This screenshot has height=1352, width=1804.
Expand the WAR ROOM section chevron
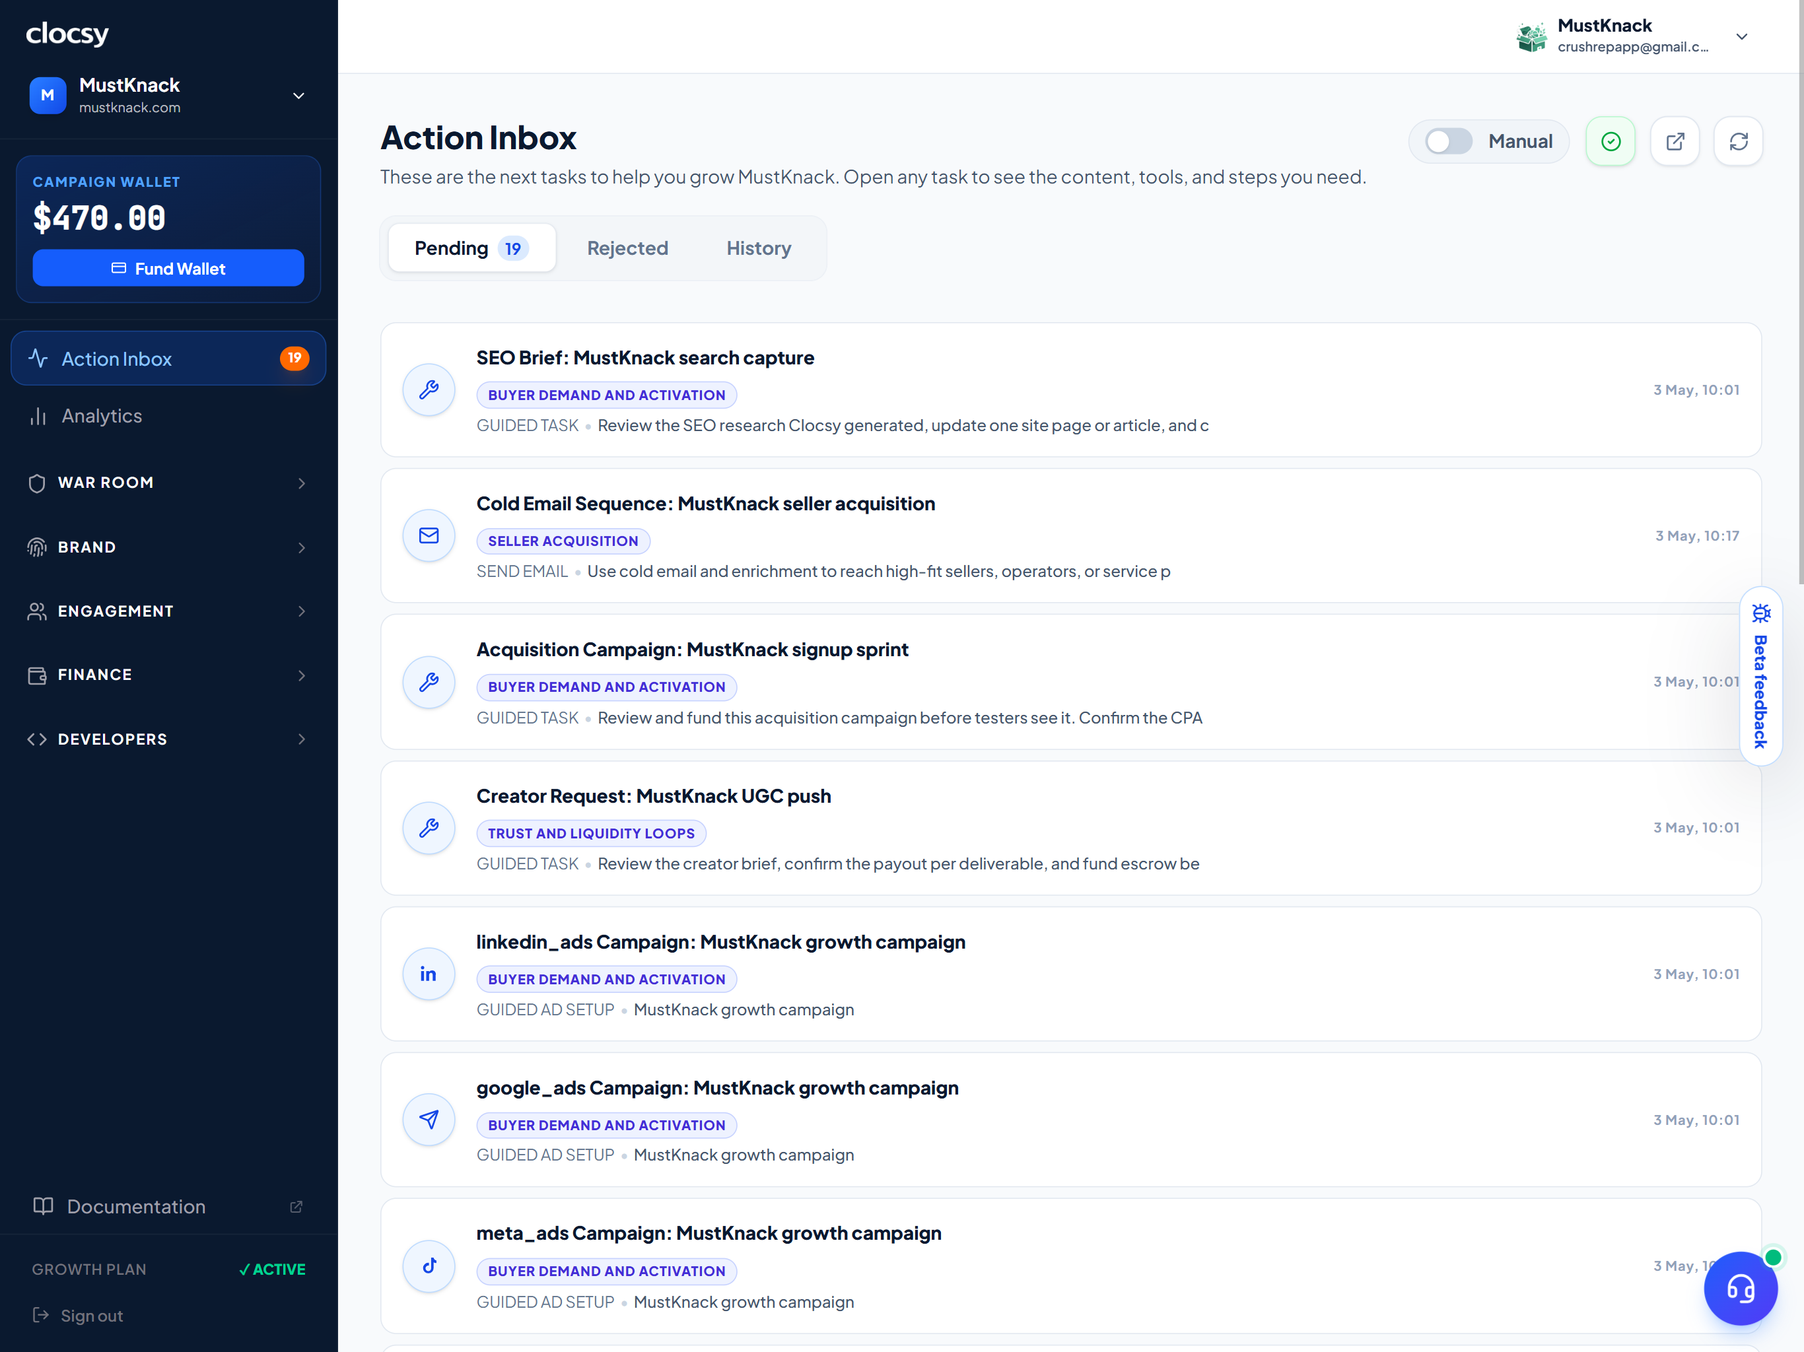[x=302, y=483]
